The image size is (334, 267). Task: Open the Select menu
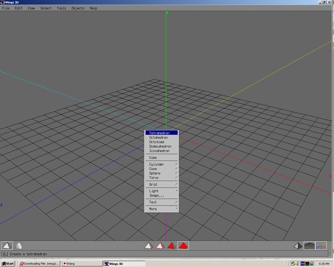click(46, 8)
